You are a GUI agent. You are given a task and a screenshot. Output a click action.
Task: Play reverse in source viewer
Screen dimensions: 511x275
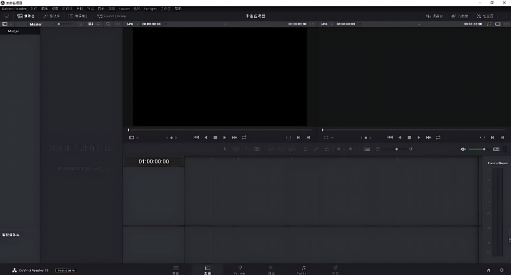point(206,137)
